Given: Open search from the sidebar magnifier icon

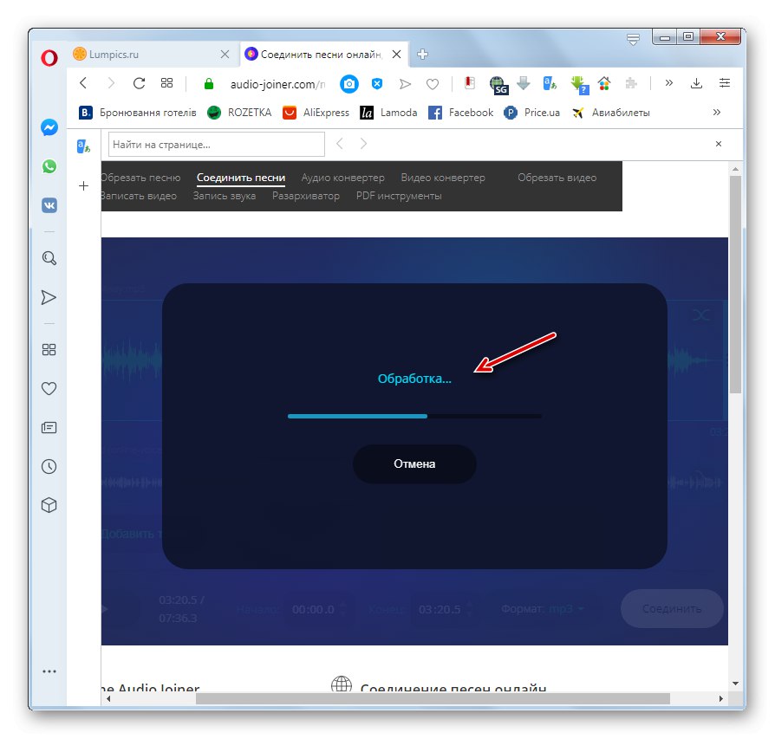Looking at the screenshot, I should [49, 258].
